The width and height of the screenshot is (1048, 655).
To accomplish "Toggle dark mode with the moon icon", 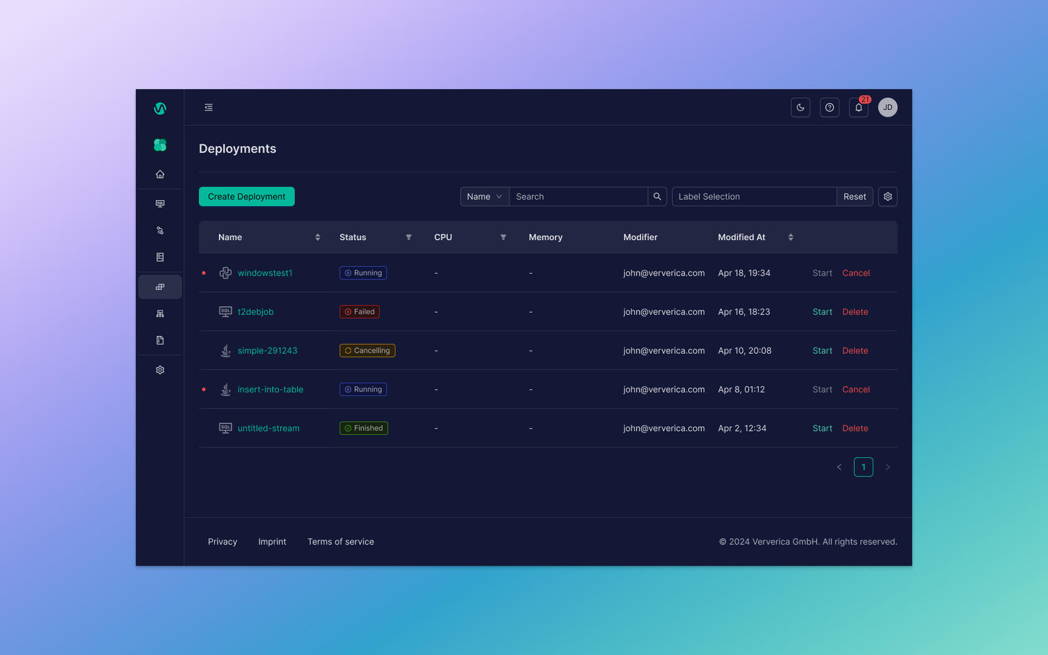I will pyautogui.click(x=800, y=107).
